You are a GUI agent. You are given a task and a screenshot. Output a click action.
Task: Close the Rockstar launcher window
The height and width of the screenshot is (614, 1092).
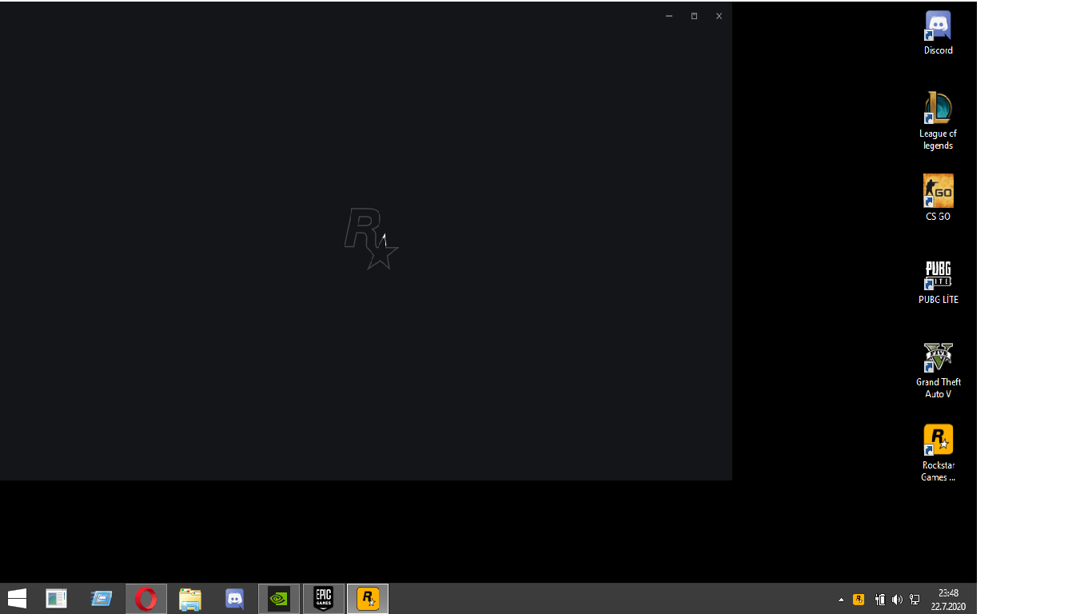pos(719,16)
